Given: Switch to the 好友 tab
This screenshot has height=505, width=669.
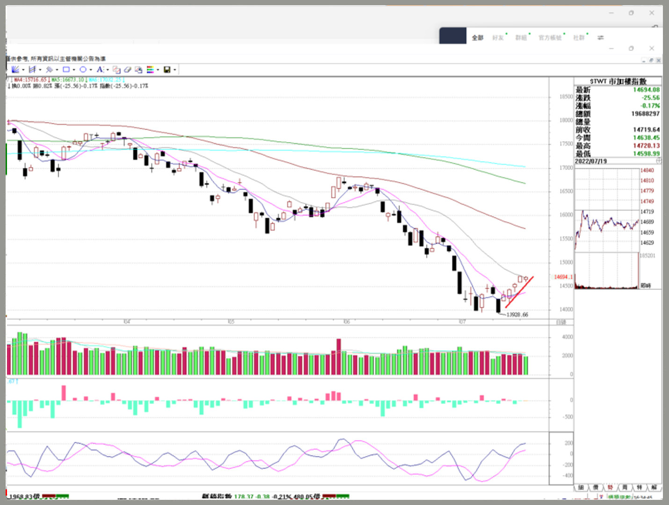Looking at the screenshot, I should point(498,37).
